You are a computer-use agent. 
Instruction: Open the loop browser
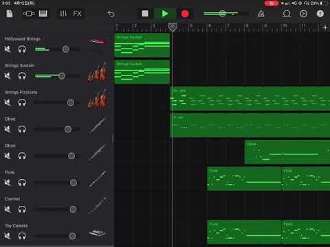coord(286,14)
